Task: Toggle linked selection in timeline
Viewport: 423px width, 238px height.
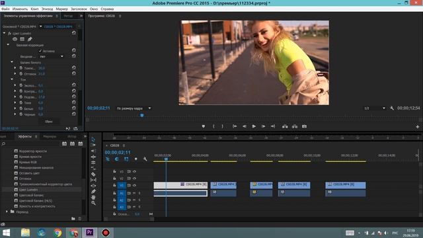Action: coord(126,159)
